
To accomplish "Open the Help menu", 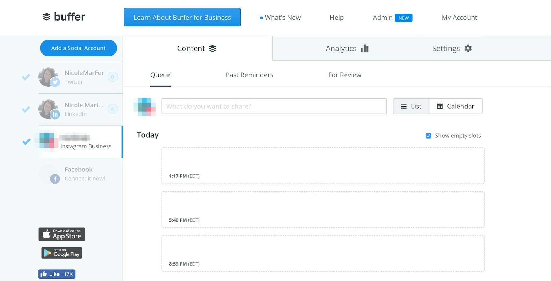I will coord(337,18).
